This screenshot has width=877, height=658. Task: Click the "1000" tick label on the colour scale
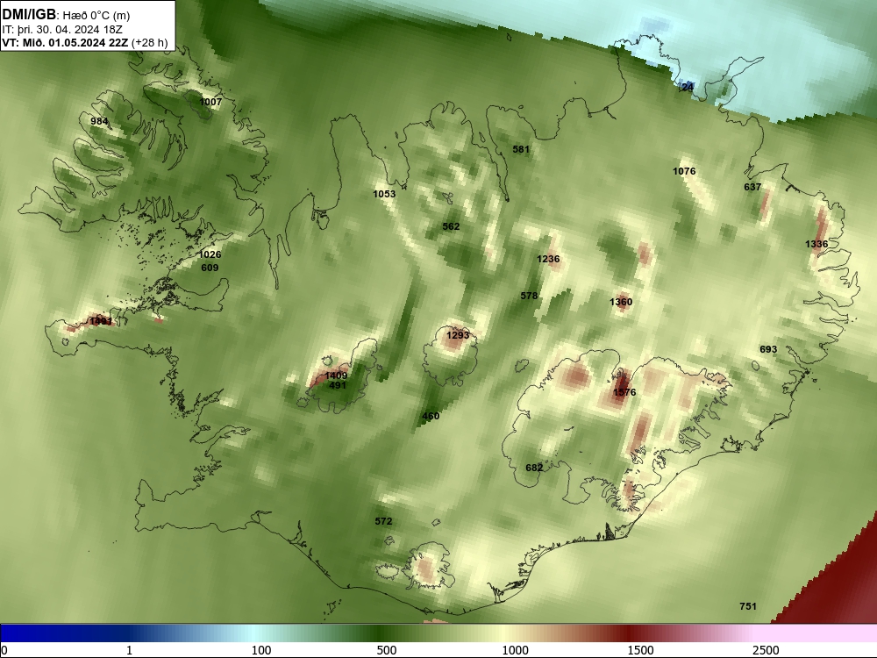(x=515, y=650)
